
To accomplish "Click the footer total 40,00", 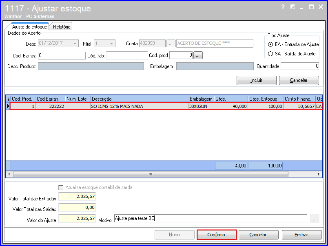I will coord(231,166).
